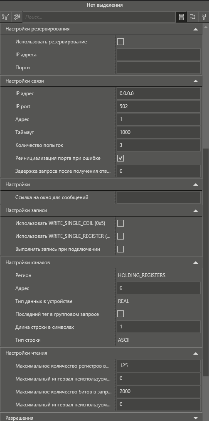The width and height of the screenshot is (209, 421).
Task: Click the flag icon in the toolbar
Action: 192,17
